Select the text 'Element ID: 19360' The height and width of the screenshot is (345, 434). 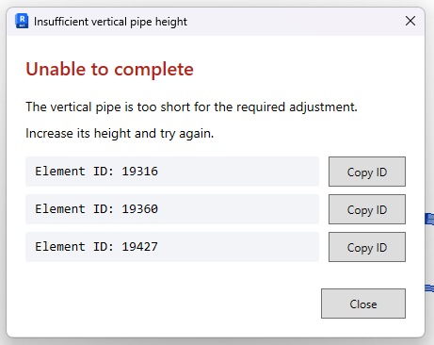96,209
